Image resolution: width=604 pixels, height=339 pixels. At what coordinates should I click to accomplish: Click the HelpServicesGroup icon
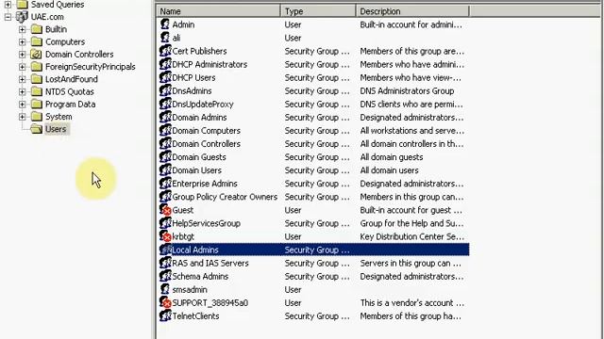(165, 223)
